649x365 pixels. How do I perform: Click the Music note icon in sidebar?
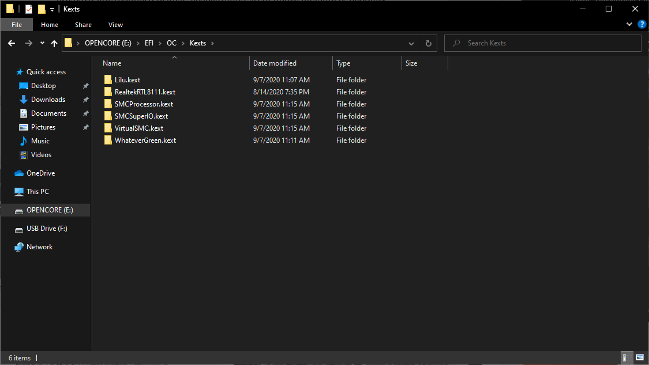(x=24, y=141)
